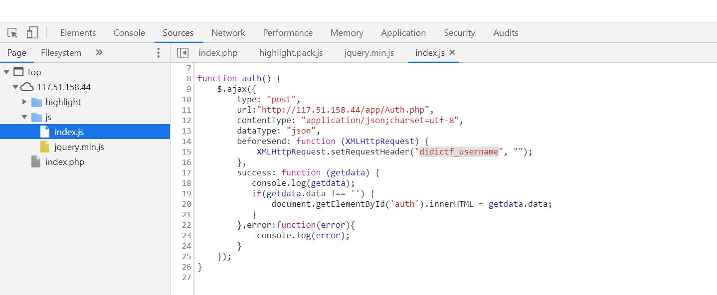Expand the highlight folder arrow

(x=24, y=102)
